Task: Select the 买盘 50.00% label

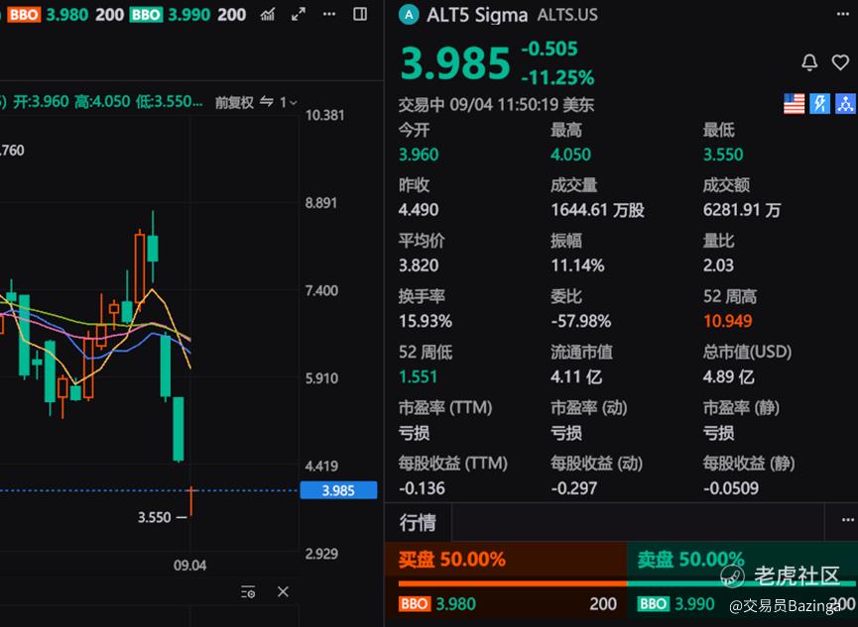Action: 452,560
